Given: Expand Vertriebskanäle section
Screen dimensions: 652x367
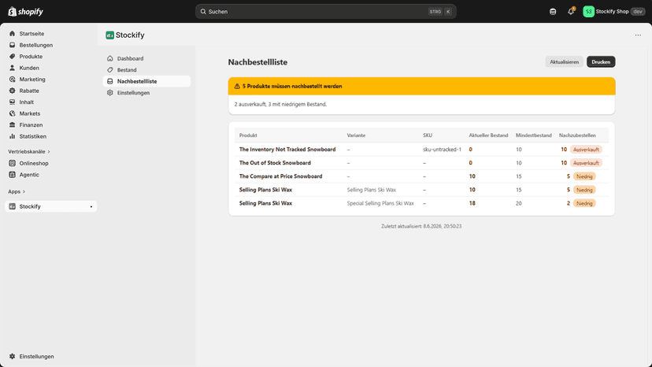Looking at the screenshot, I should [x=29, y=152].
